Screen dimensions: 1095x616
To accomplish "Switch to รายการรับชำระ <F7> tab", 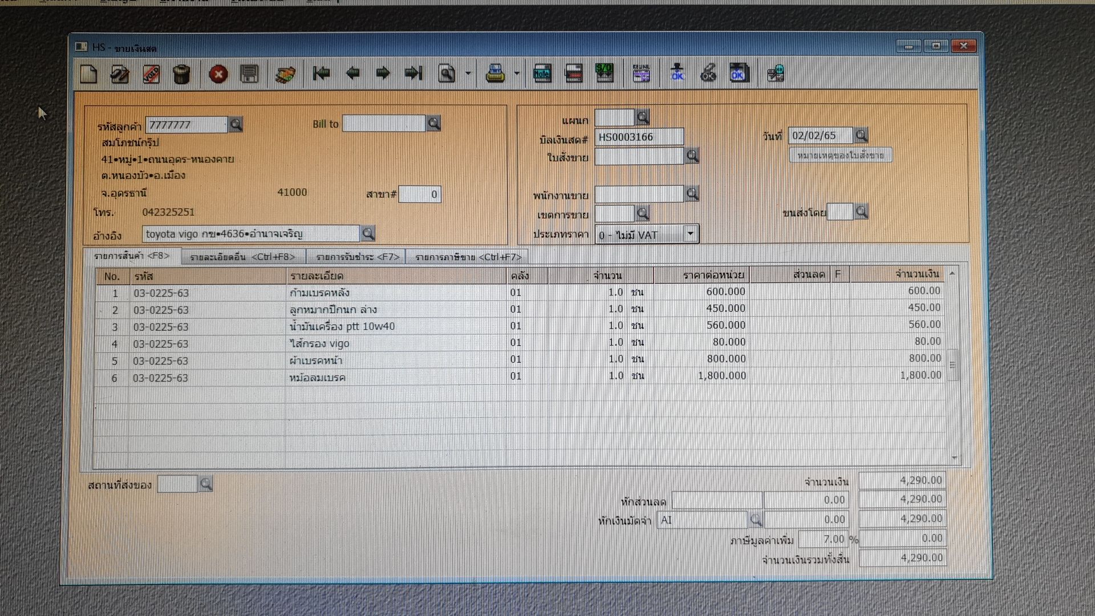I will click(x=357, y=257).
